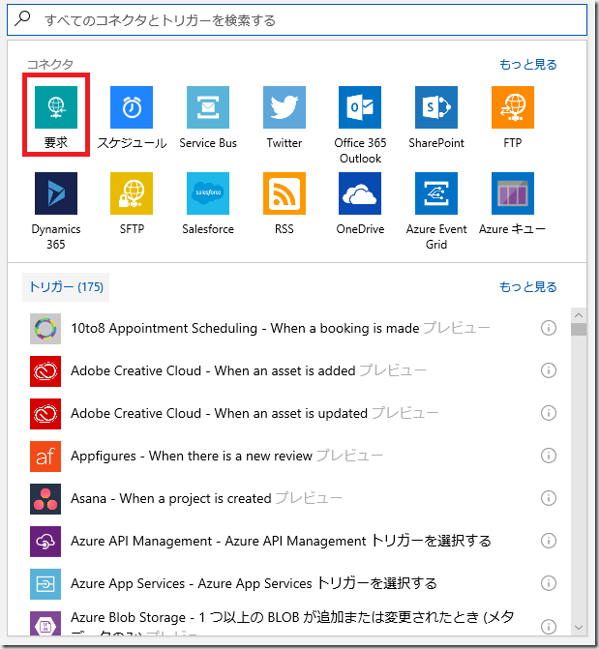The height and width of the screenshot is (649, 599).
Task: Click もっと見る link next to トリガー
Action: click(528, 287)
